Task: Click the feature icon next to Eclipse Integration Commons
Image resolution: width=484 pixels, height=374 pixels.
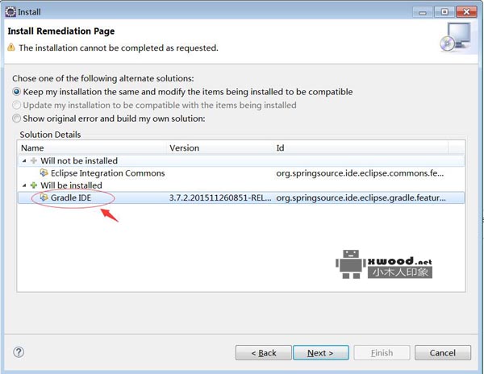Action: click(x=44, y=172)
